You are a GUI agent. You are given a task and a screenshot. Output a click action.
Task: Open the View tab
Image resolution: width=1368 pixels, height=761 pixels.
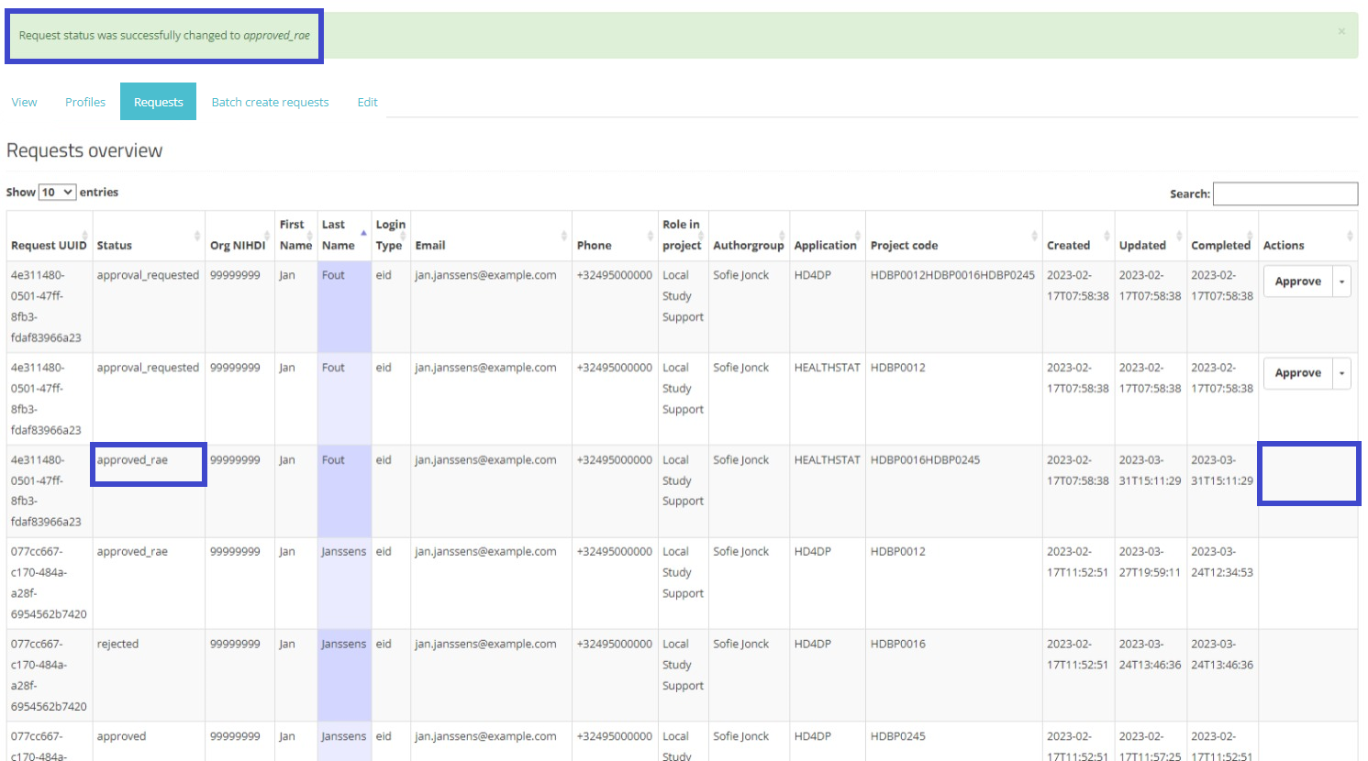tap(25, 102)
